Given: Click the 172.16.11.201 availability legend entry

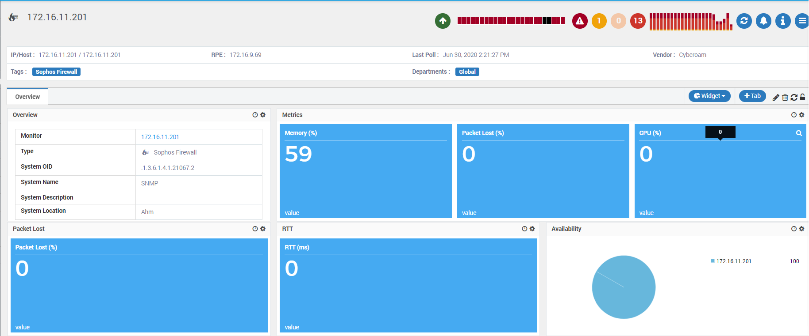Looking at the screenshot, I should tap(731, 261).
